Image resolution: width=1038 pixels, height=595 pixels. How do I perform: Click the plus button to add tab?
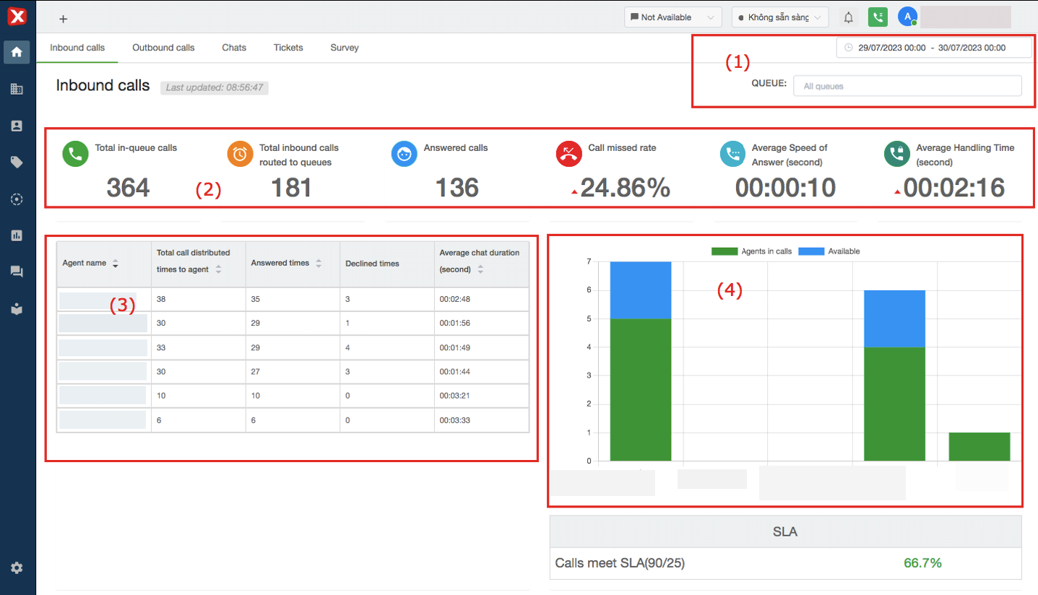(64, 19)
